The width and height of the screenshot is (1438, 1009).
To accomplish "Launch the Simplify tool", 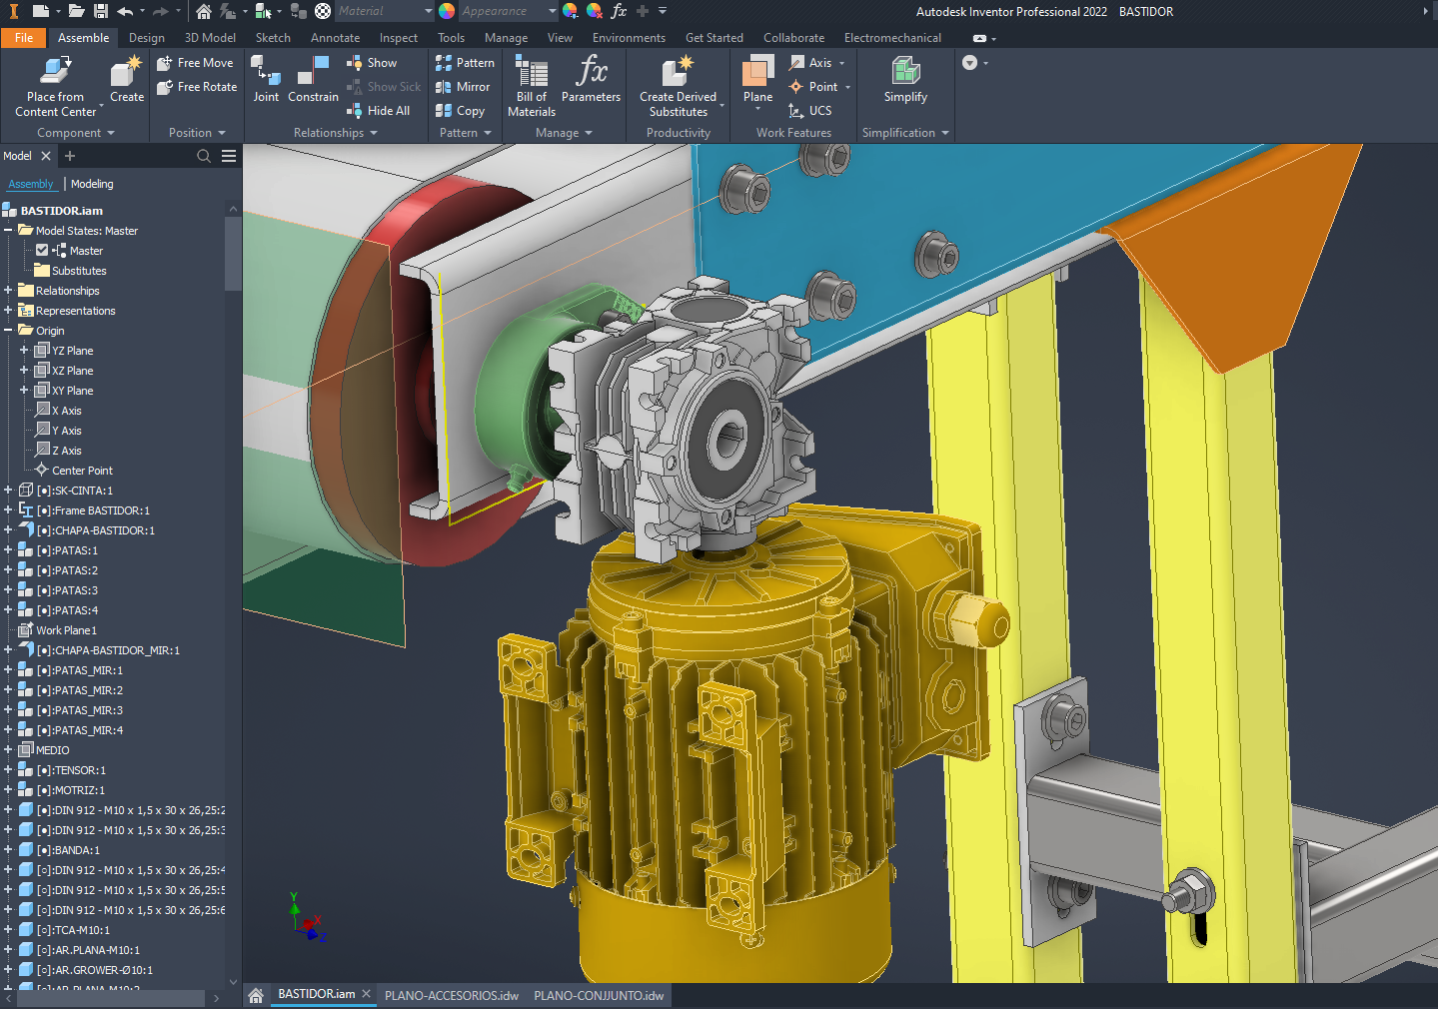I will [x=904, y=80].
